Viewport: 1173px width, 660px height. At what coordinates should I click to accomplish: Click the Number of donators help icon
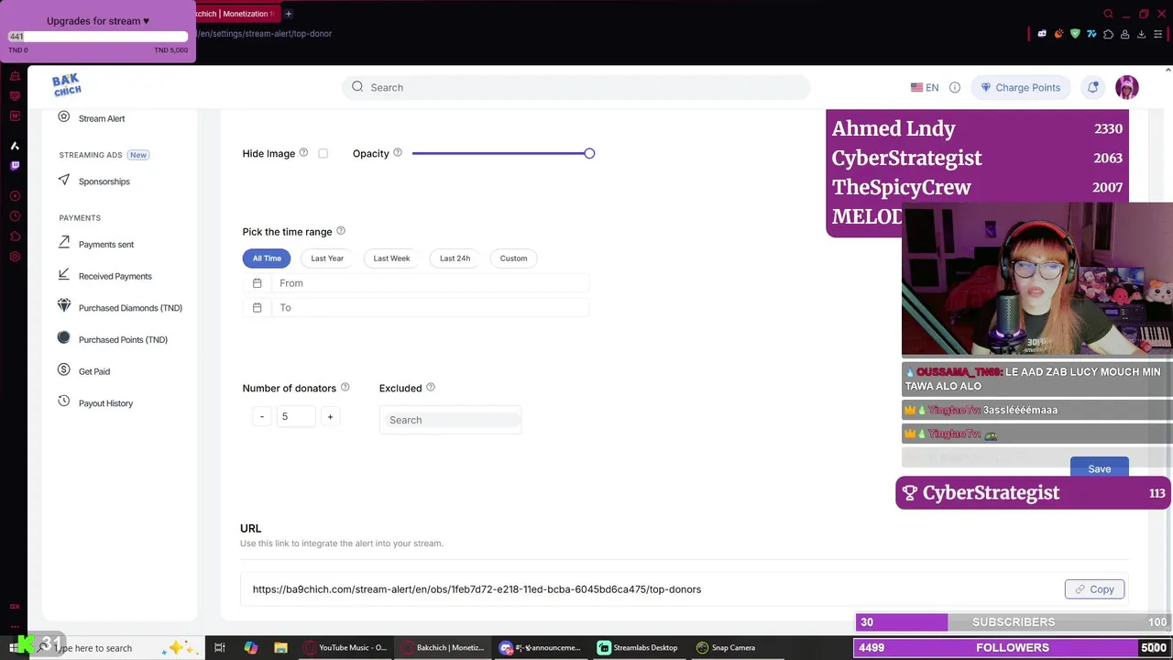pos(345,387)
